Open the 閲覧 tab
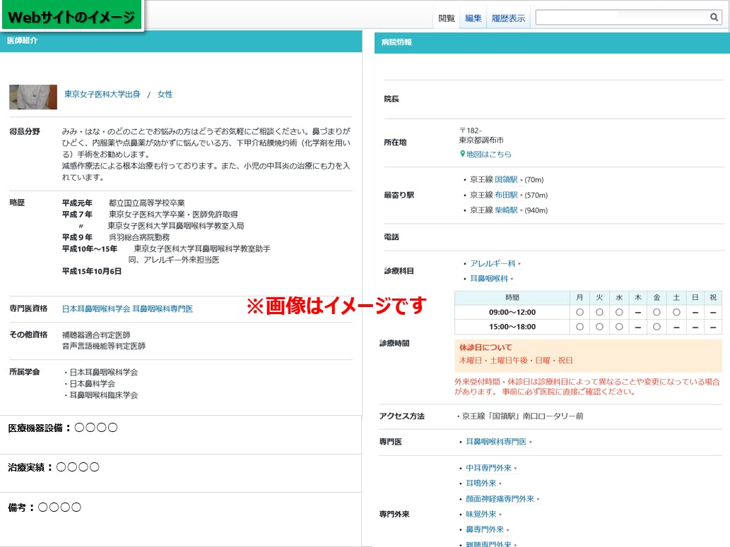The height and width of the screenshot is (547, 730). [447, 18]
